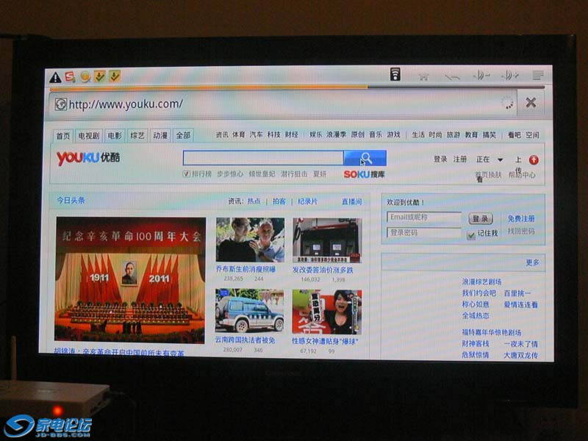
Task: Tap the warning triangle notification icon
Action: pyautogui.click(x=55, y=77)
